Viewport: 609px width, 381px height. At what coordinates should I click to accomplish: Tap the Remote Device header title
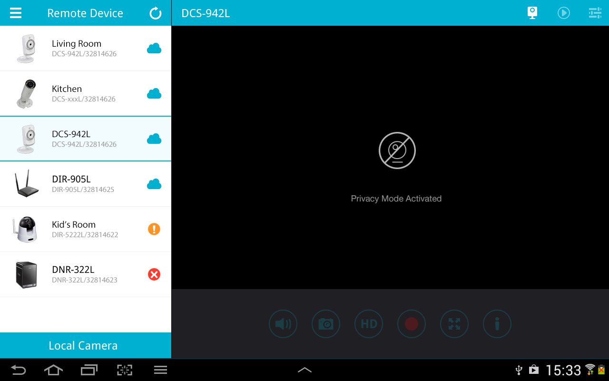tap(85, 13)
